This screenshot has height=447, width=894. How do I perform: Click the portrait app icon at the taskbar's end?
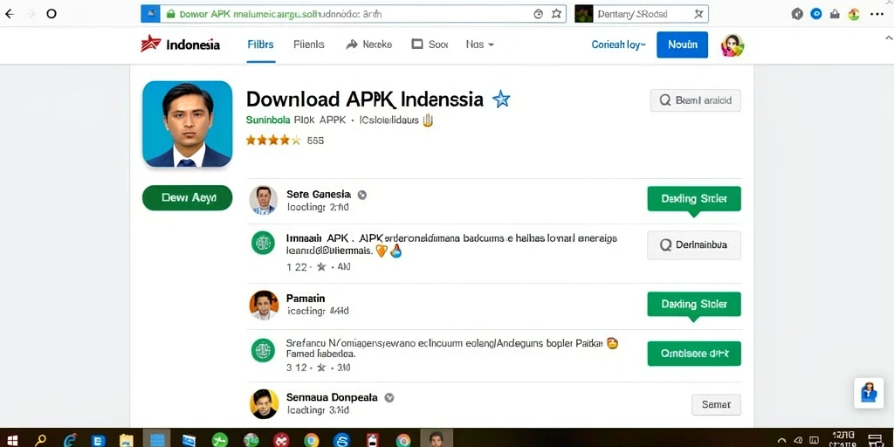point(437,440)
